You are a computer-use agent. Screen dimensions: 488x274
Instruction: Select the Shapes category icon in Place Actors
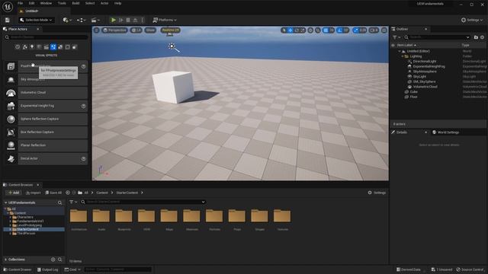(39, 47)
